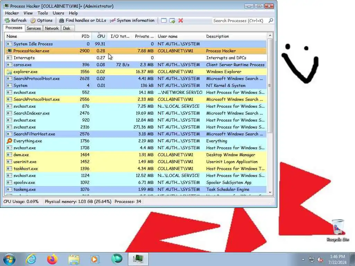Open System information window
The image size is (355, 266).
tap(132, 20)
